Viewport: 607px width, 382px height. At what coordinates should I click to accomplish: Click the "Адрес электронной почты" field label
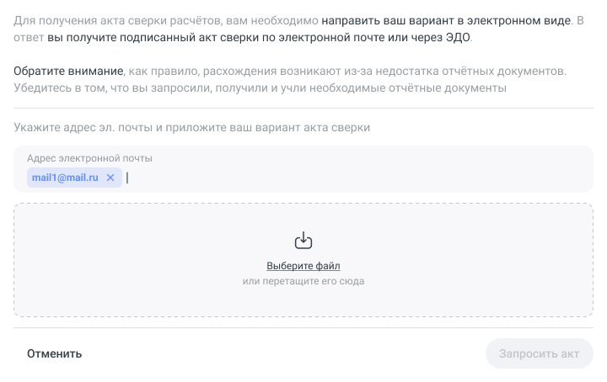[x=89, y=158]
